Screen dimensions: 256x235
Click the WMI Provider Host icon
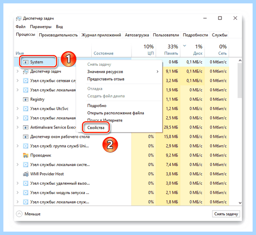coord(26,174)
